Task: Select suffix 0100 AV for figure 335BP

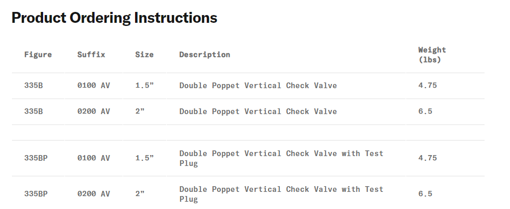Action: tap(93, 158)
